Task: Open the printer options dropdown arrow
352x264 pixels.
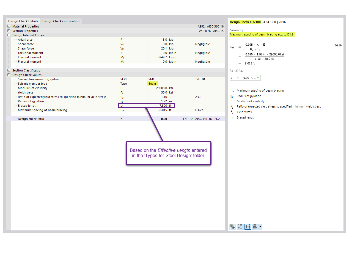Action: tap(260, 227)
